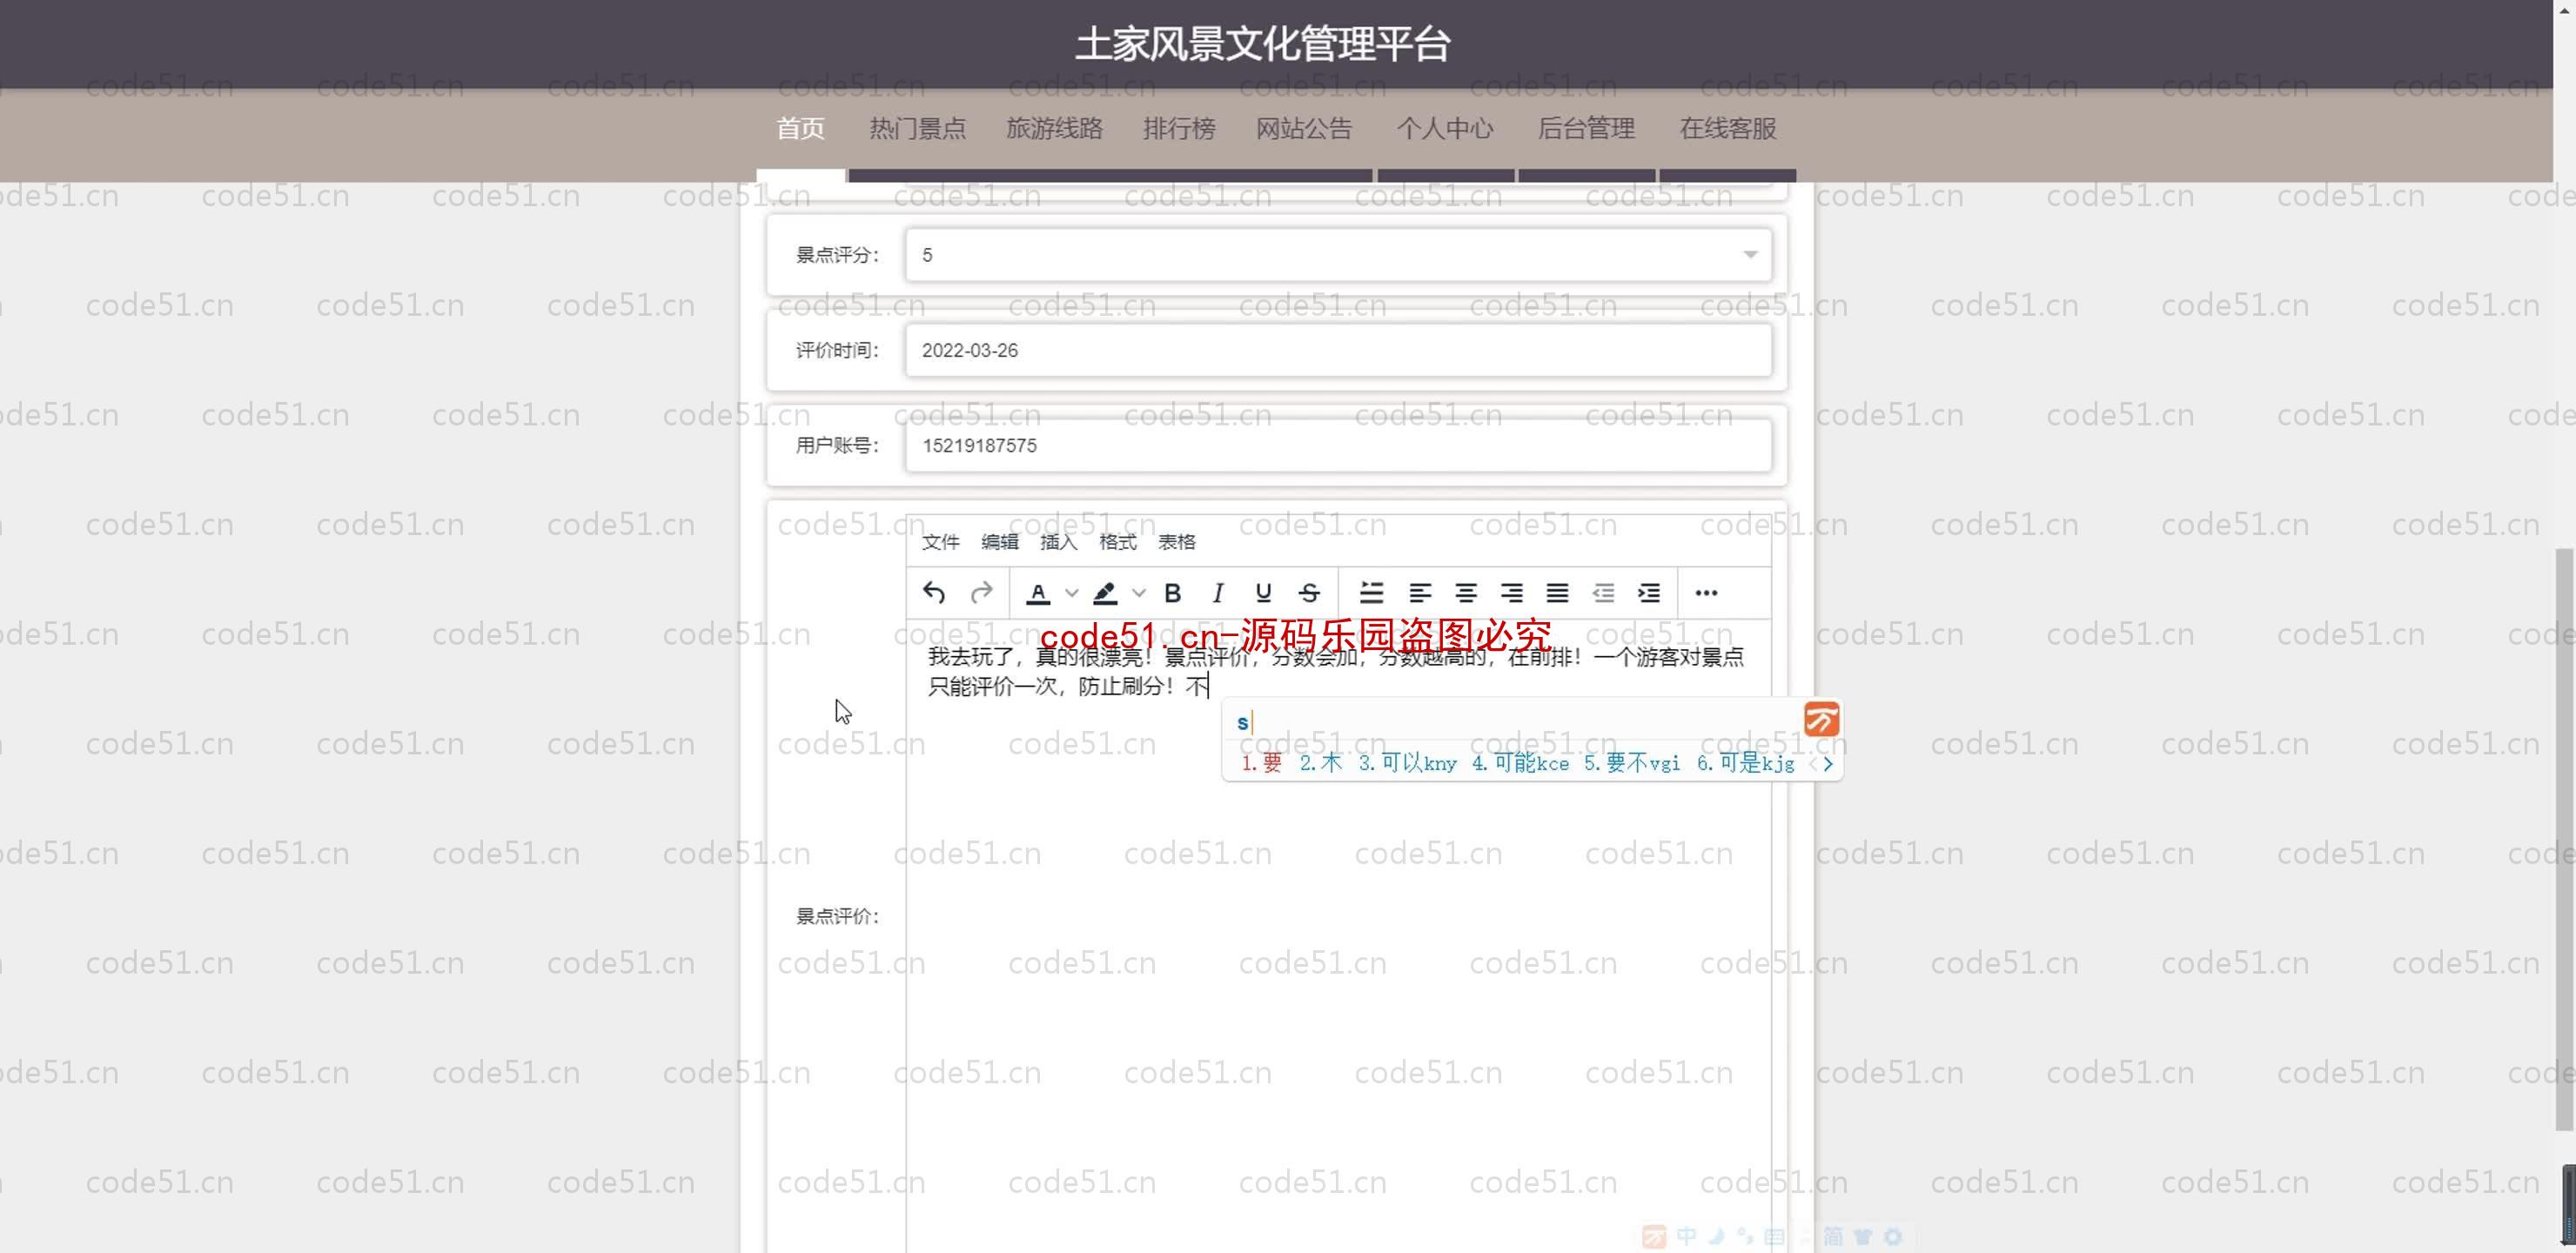Click the line height icon
Viewport: 2576px width, 1253px height.
tap(1372, 593)
